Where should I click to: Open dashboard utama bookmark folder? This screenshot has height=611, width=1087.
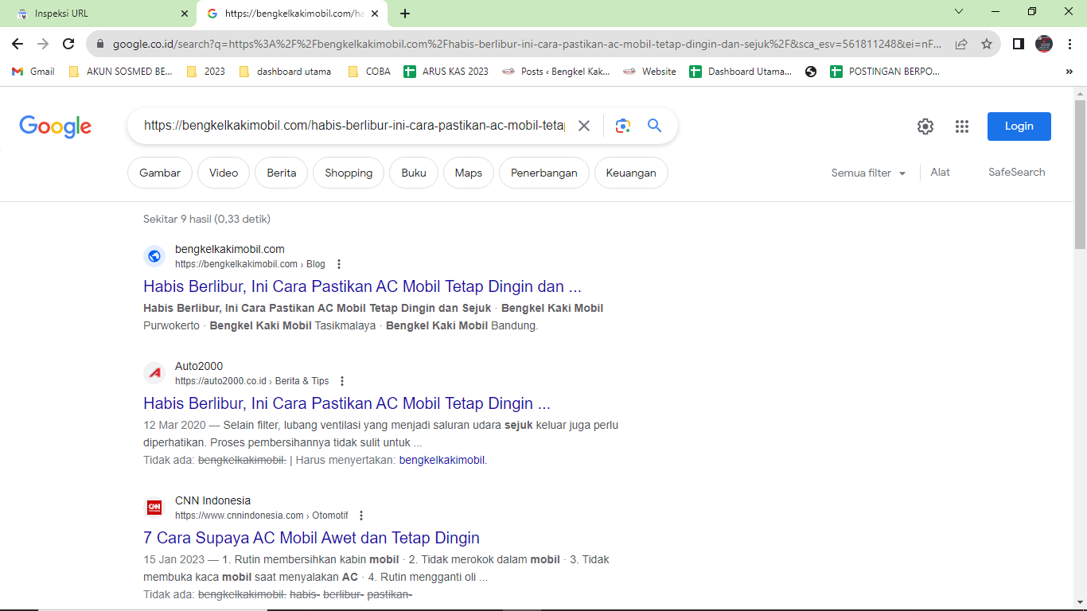coord(285,72)
